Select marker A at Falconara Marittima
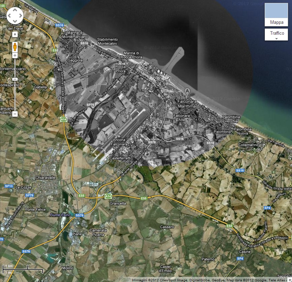Screen dimensions: 292x282 [x=187, y=91]
